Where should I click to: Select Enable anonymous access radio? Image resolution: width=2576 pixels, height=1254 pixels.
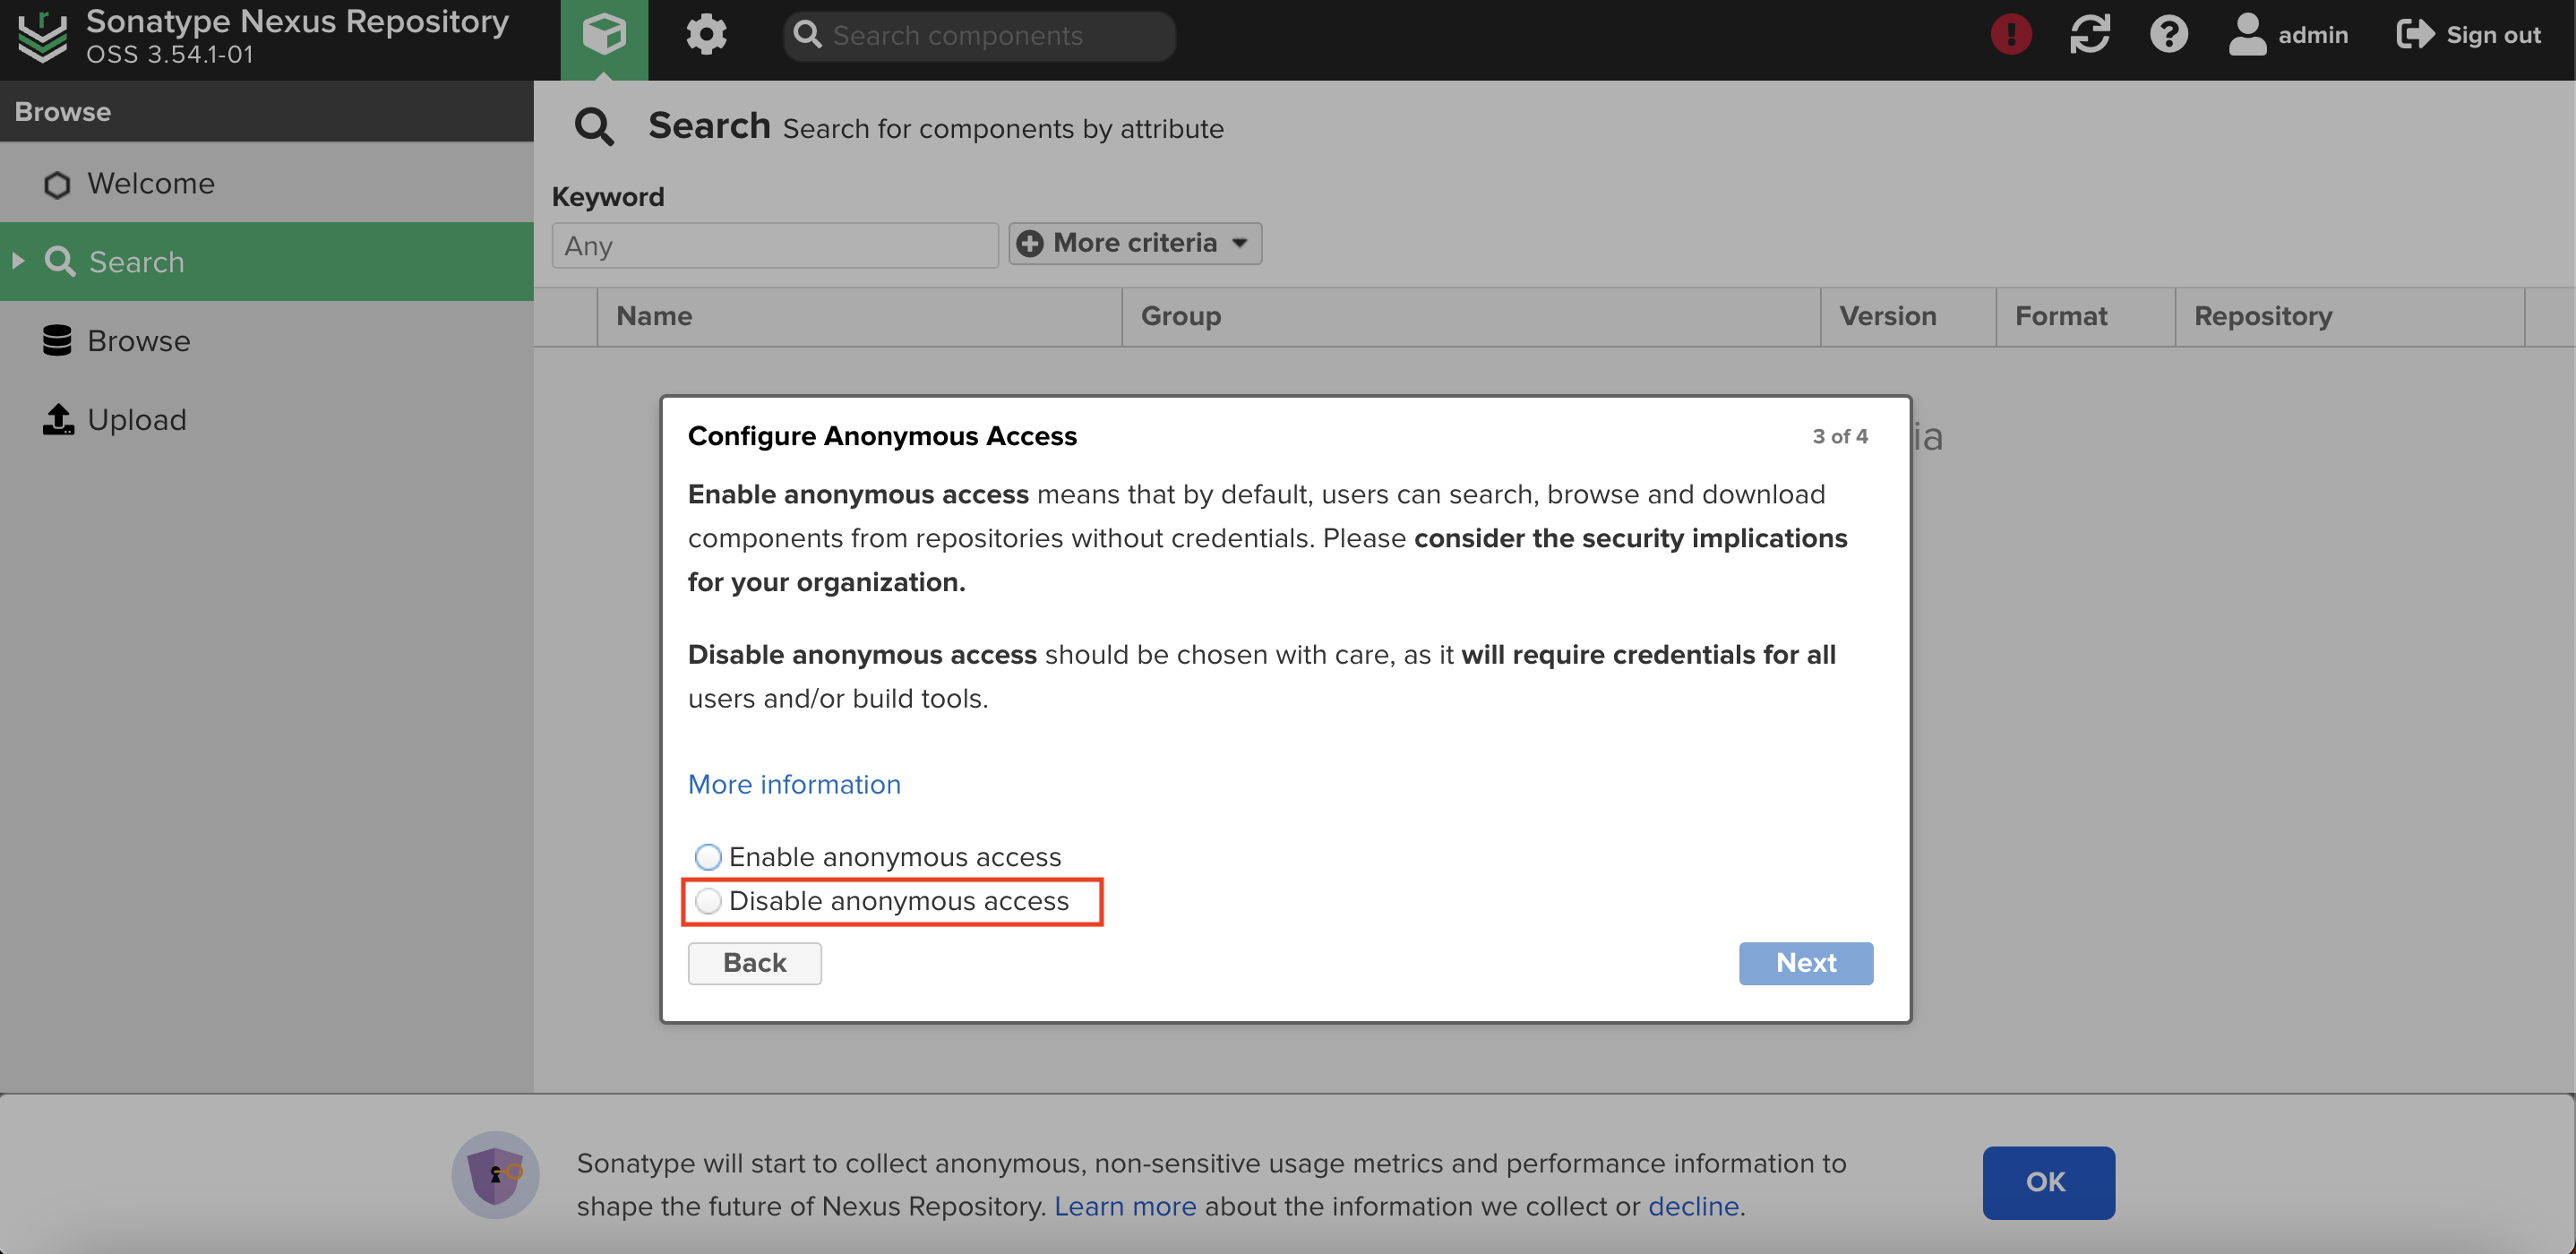708,857
